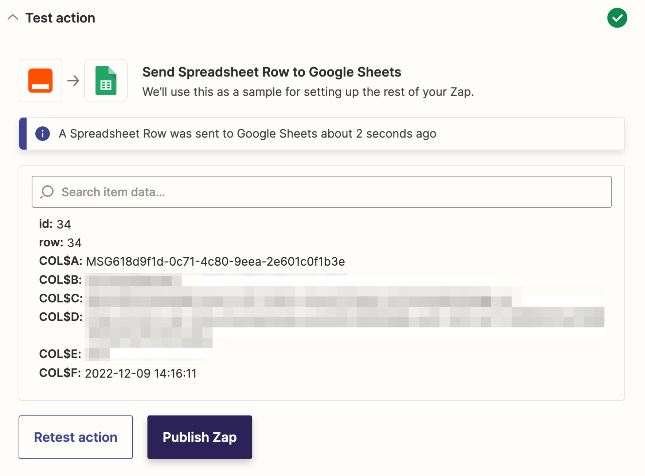This screenshot has height=476, width=645.
Task: Click the COL$E label
Action: [x=60, y=354]
